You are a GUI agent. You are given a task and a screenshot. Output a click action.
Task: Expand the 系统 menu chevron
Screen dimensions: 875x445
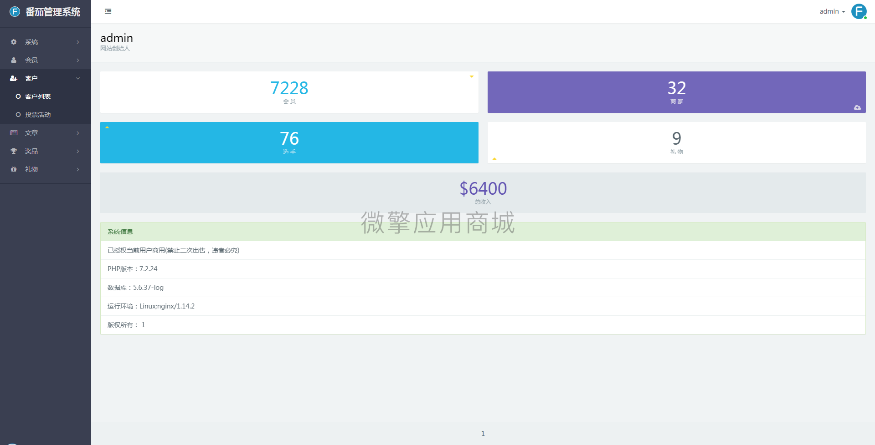(78, 42)
